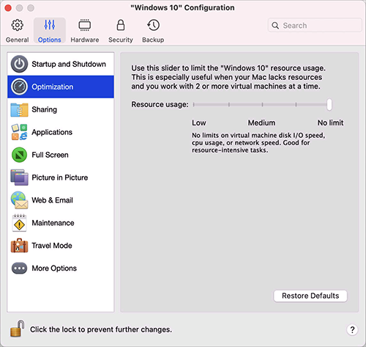366x347 pixels.
Task: Switch to the Backup tab label
Action: click(x=153, y=40)
